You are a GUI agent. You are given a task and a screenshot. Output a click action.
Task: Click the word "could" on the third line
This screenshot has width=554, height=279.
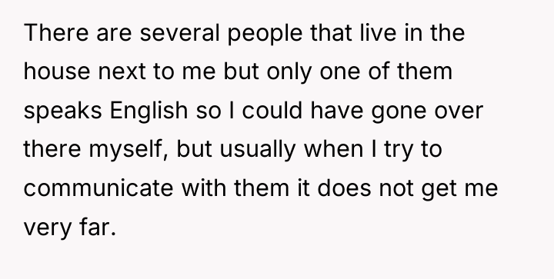pyautogui.click(x=272, y=110)
